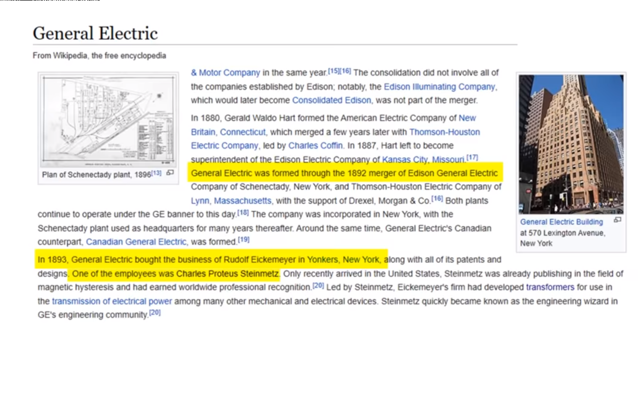This screenshot has height=399, width=638.
Task: Open the General Electric Building photo
Action: coord(571,144)
